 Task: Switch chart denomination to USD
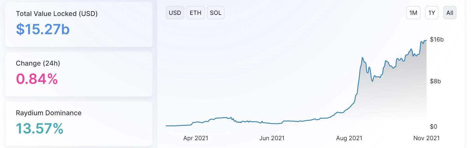[x=175, y=13]
